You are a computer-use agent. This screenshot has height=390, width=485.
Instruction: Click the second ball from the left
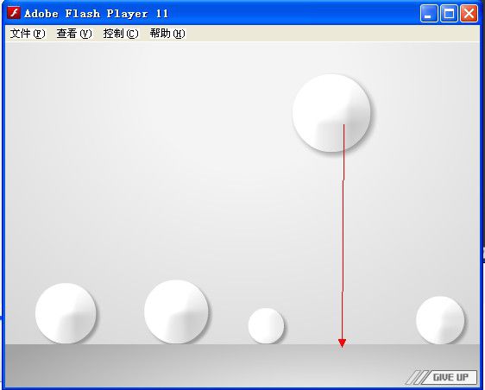[x=176, y=311]
